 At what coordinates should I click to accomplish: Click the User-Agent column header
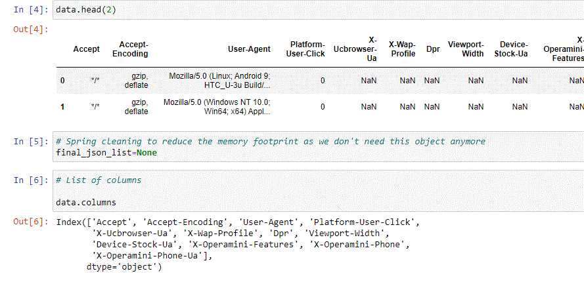(x=249, y=49)
